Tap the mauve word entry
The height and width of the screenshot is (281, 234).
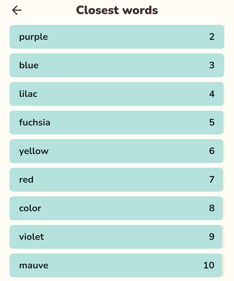tap(116, 266)
